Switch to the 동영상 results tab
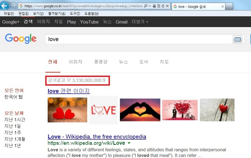251x158 pixels. point(101,62)
